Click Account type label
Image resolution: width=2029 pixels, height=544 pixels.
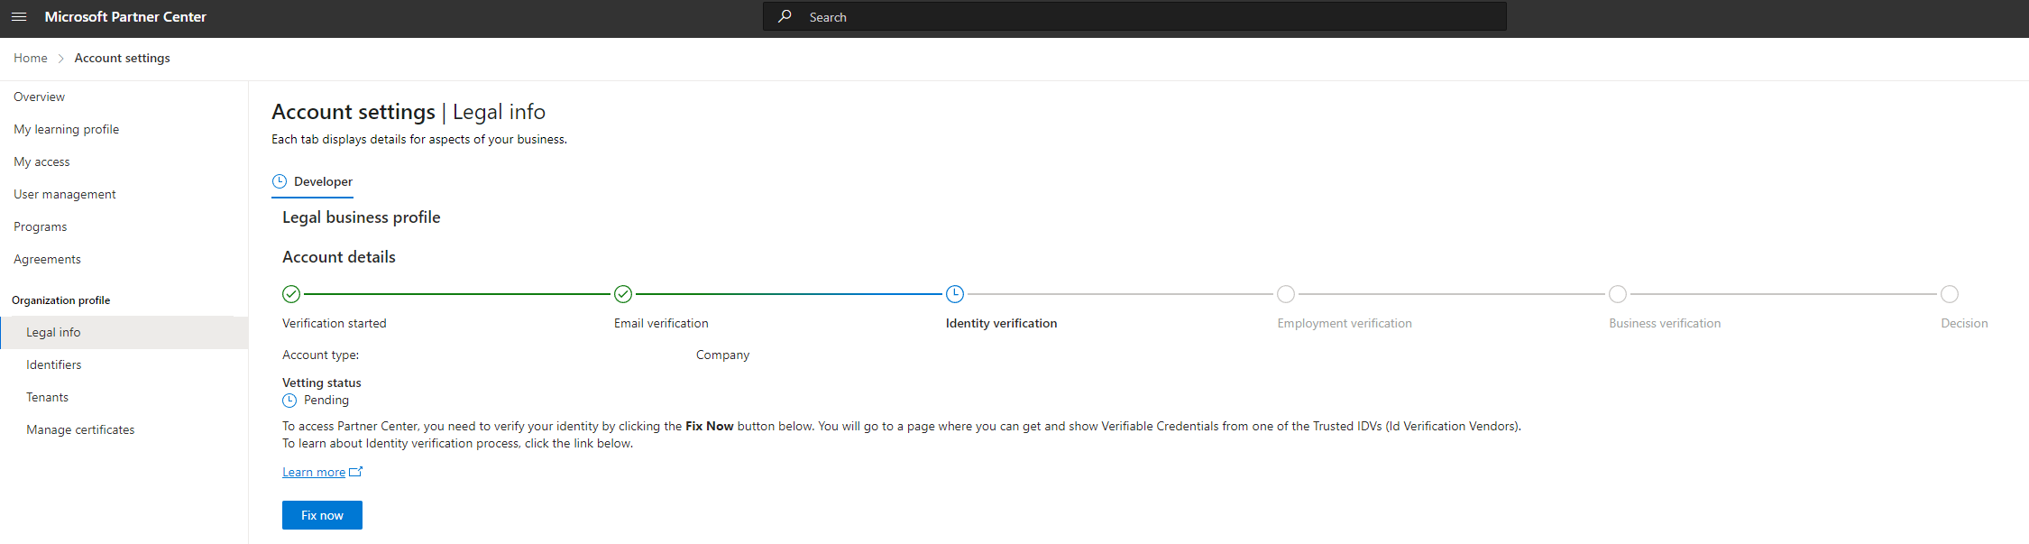click(x=320, y=355)
